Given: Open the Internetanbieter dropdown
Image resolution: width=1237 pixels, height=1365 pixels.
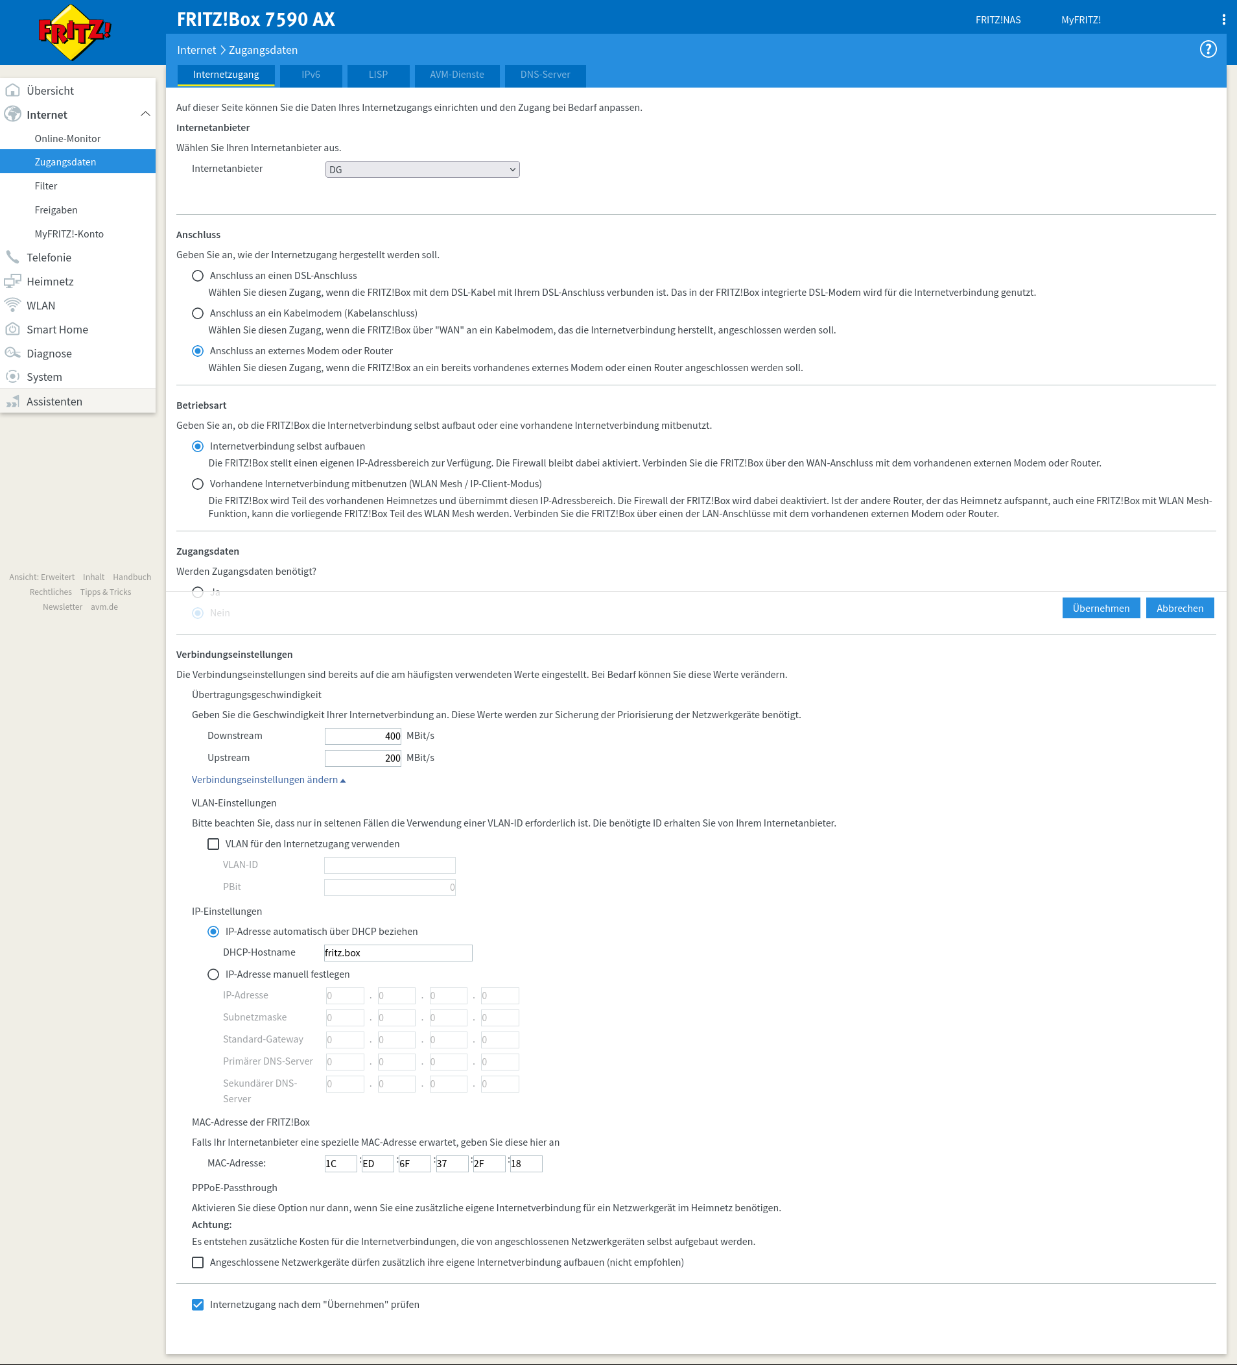Looking at the screenshot, I should pos(422,169).
